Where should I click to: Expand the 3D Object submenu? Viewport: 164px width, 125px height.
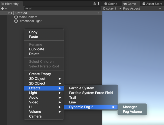(44, 79)
